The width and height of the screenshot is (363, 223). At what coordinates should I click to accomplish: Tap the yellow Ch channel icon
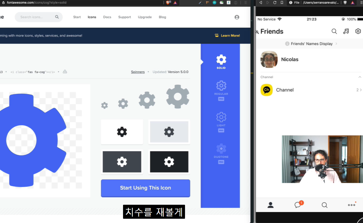pyautogui.click(x=267, y=90)
